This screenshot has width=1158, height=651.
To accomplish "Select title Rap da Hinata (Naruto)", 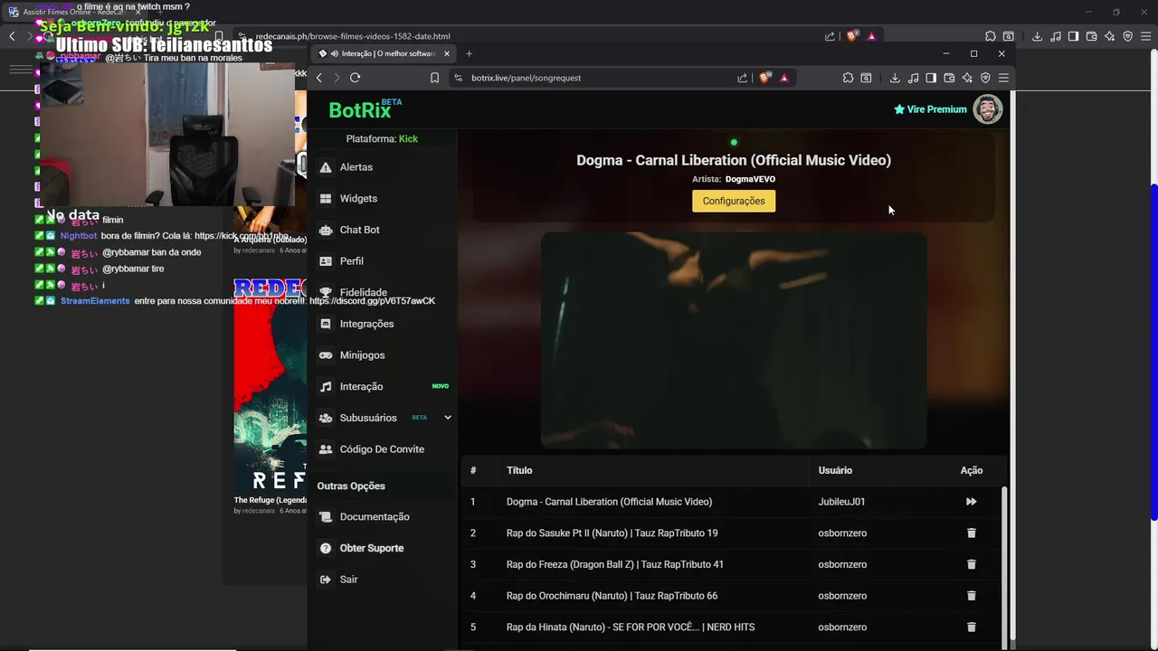I will click(x=631, y=627).
